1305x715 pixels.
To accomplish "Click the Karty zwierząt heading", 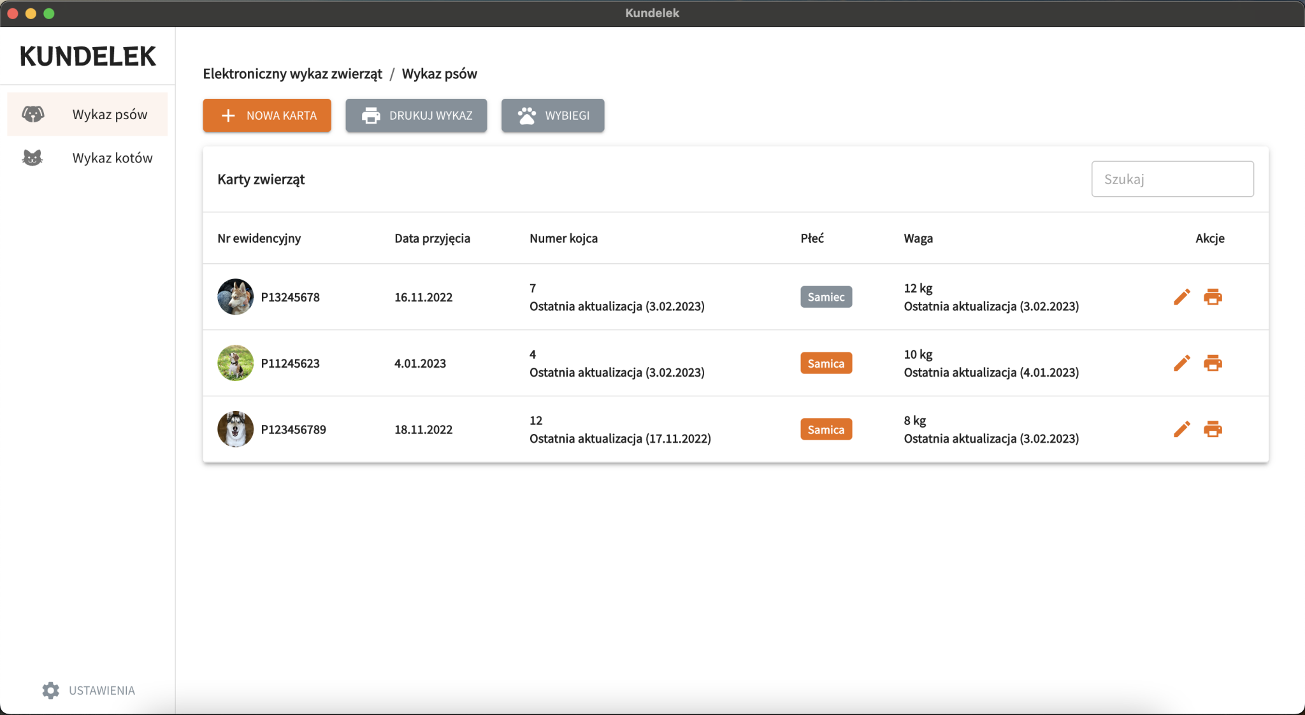I will [261, 180].
